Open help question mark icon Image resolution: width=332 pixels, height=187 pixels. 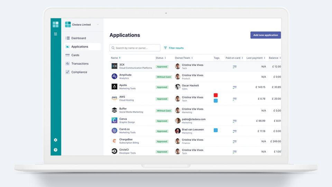(x=55, y=150)
